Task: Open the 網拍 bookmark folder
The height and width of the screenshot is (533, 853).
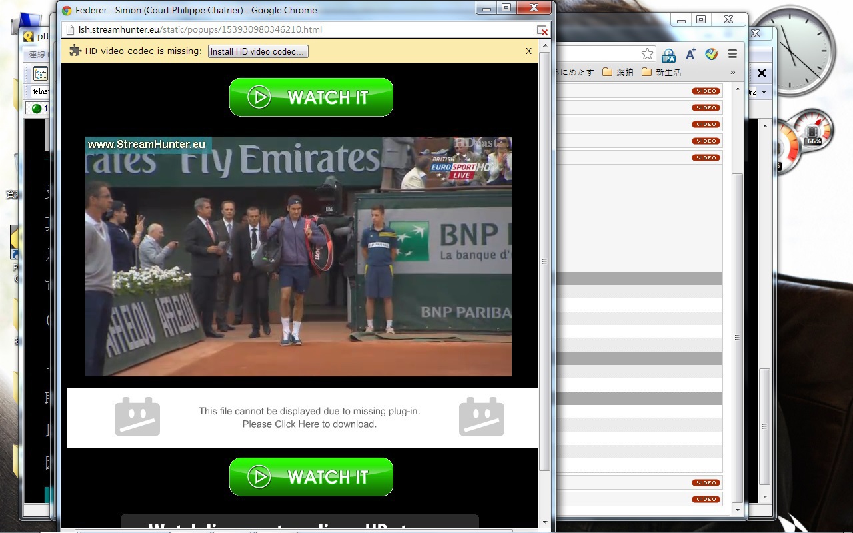Action: [x=618, y=72]
